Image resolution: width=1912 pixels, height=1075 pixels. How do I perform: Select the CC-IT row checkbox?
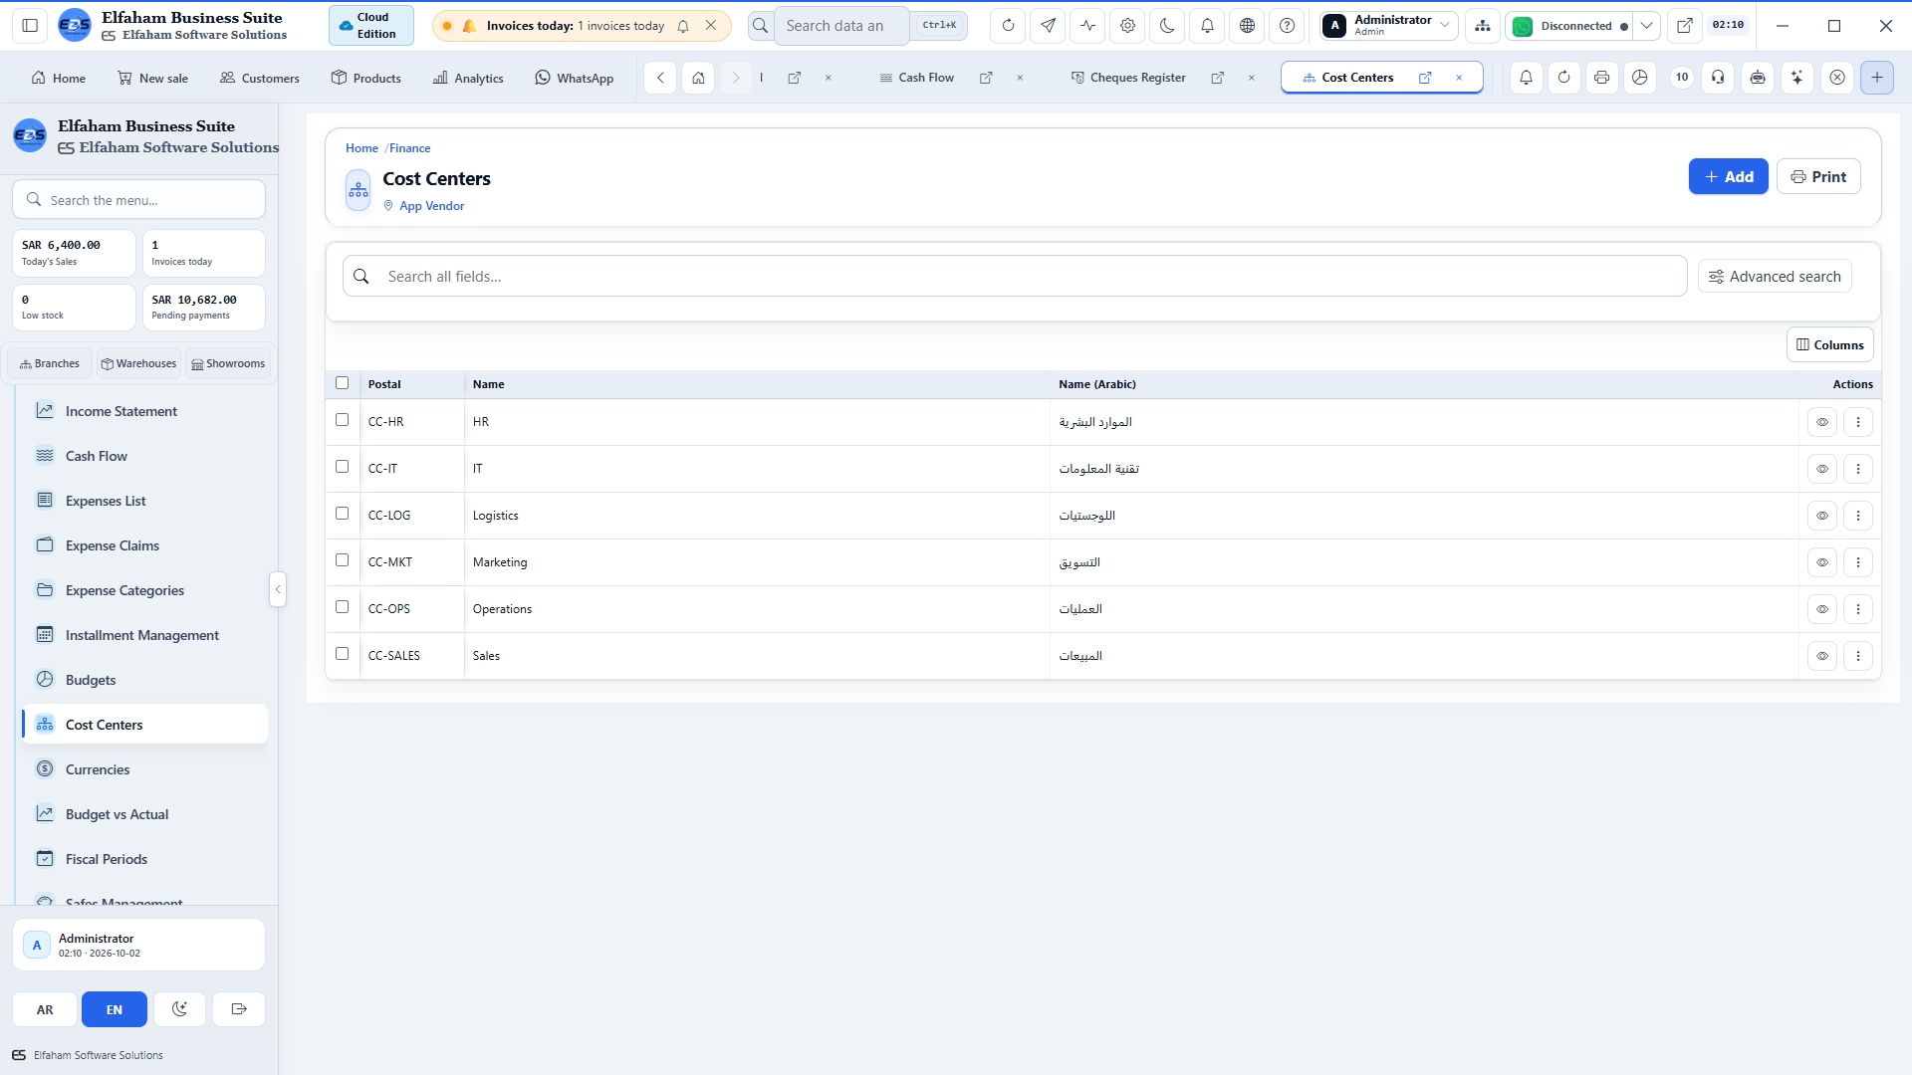[x=342, y=467]
